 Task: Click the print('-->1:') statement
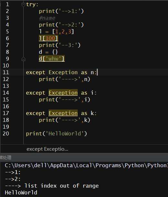pyautogui.click(x=61, y=11)
